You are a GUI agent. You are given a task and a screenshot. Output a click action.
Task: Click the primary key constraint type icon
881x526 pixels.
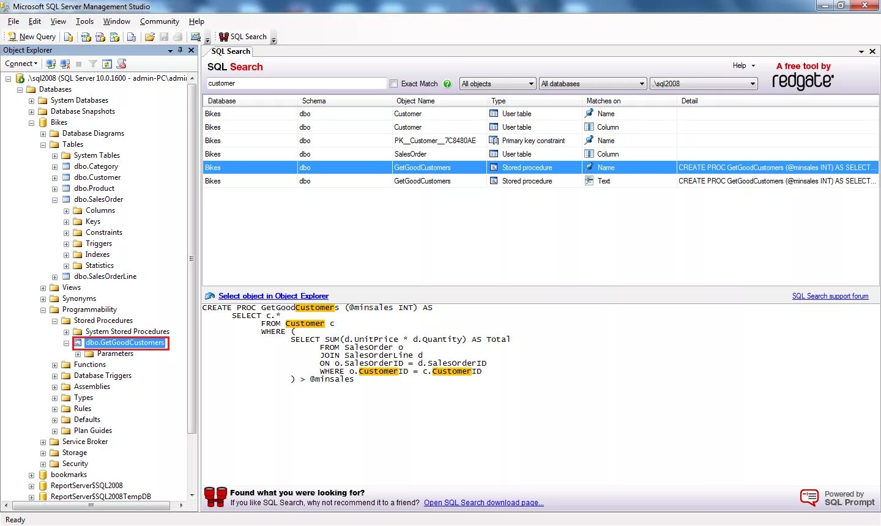click(494, 141)
